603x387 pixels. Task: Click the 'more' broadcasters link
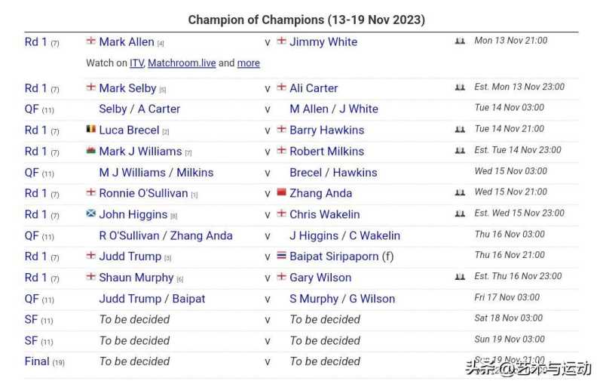tap(248, 63)
